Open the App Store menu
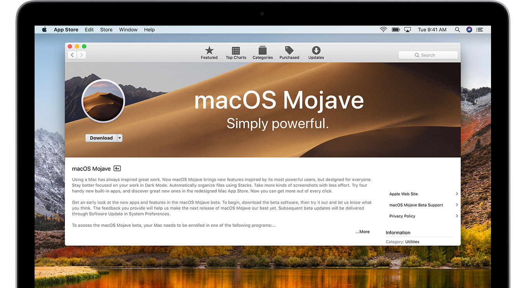The width and height of the screenshot is (526, 288). 66,30
